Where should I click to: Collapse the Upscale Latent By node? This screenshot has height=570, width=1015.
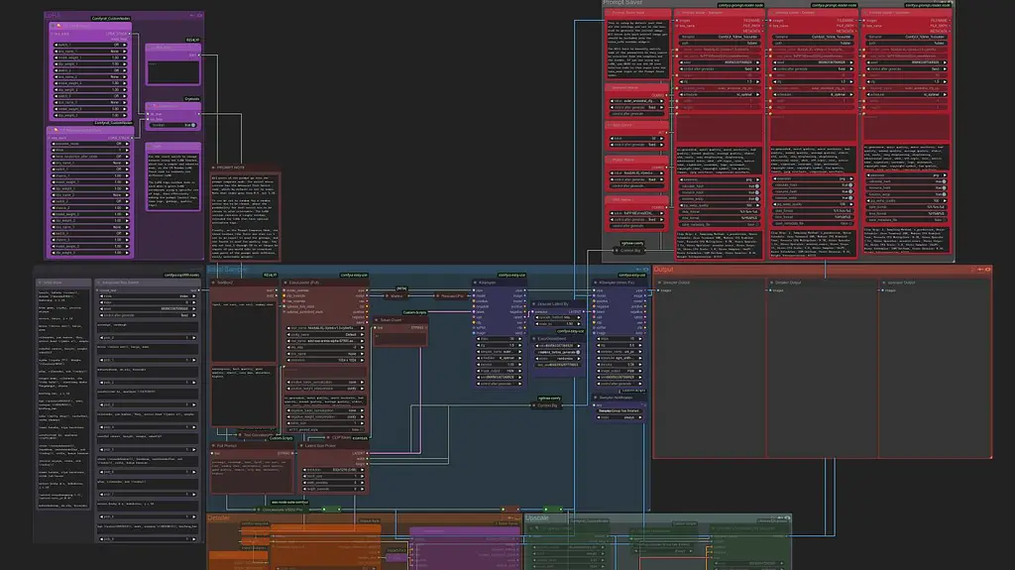(534, 303)
